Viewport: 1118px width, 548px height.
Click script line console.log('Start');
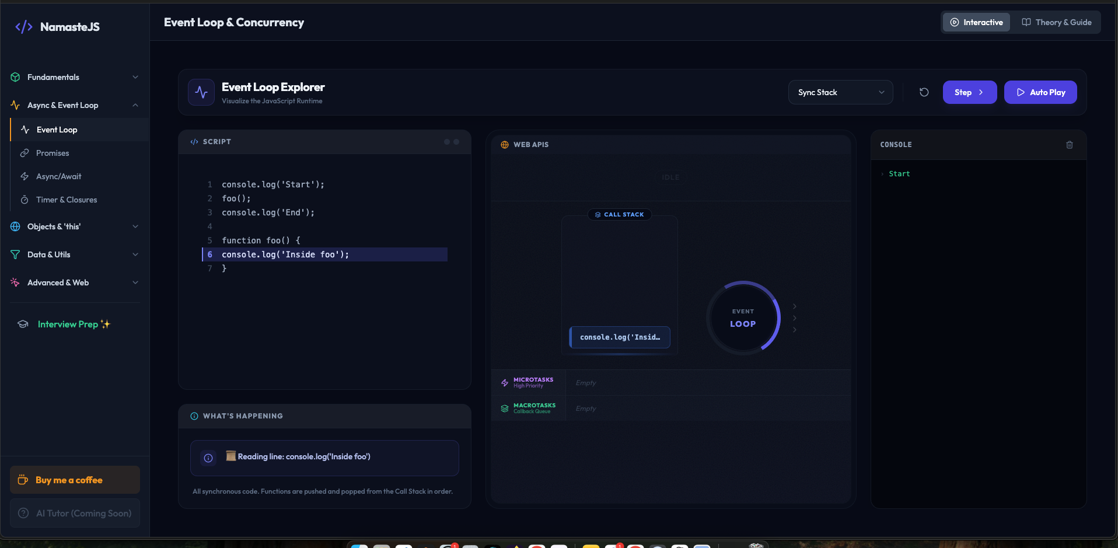(272, 184)
